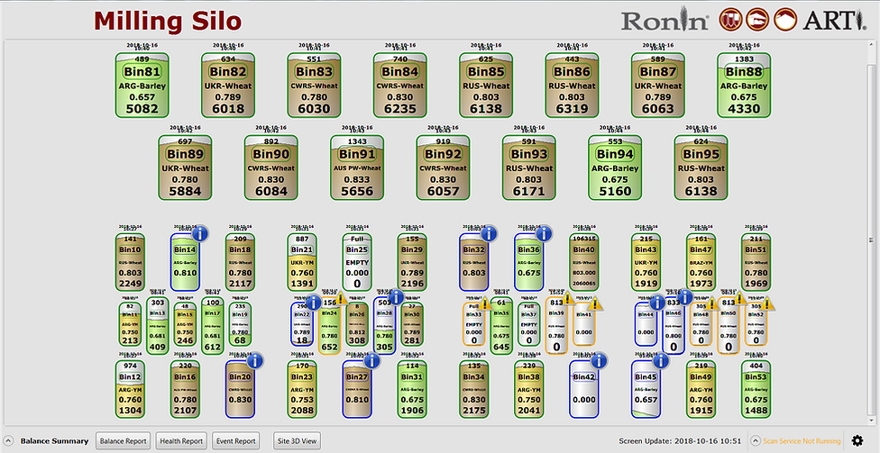This screenshot has height=453, width=880.
Task: Select the Bin84 silo
Action: (400, 85)
